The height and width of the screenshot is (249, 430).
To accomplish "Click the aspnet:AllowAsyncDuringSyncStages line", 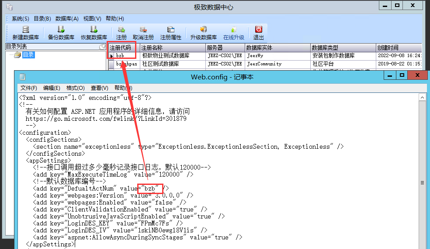I will (137, 237).
